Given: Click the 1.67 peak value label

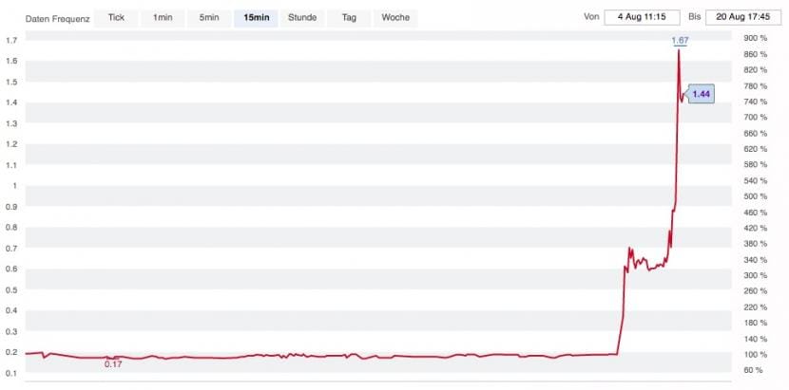Looking at the screenshot, I should 680,40.
